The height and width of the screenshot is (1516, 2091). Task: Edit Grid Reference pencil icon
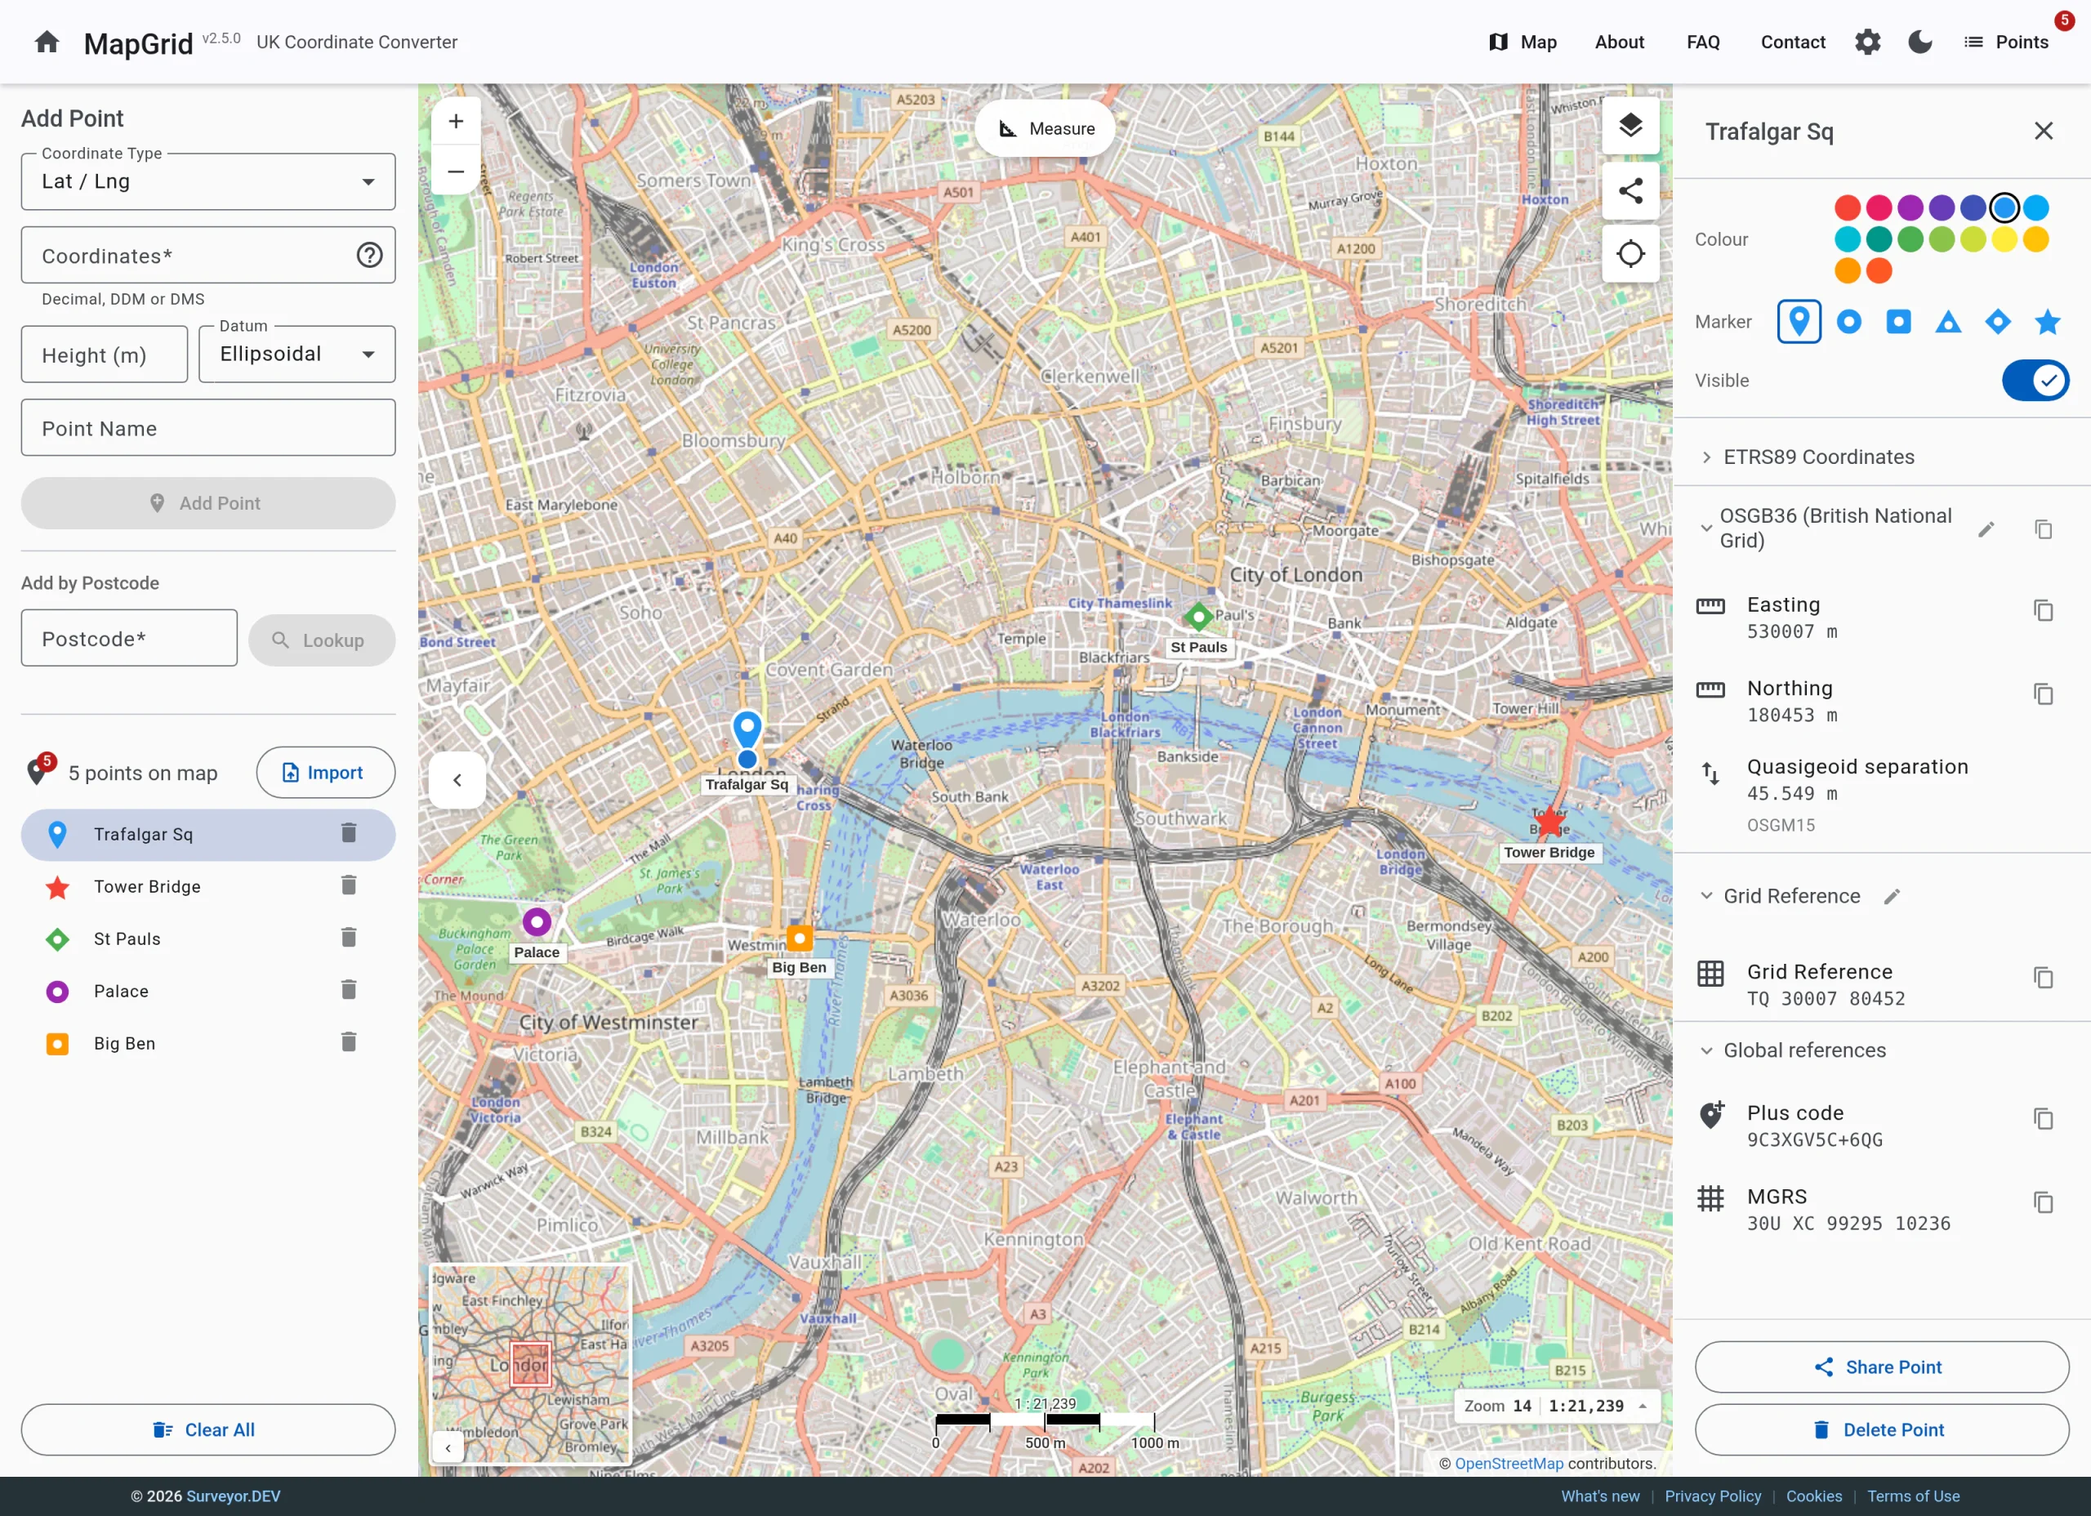coord(1892,896)
